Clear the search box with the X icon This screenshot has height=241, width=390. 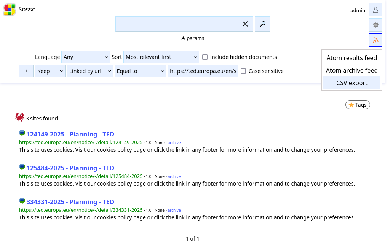(245, 24)
